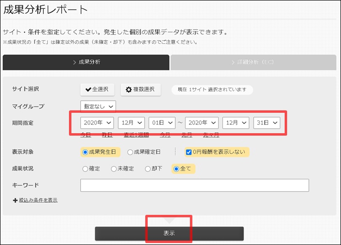Select the 成果発生日 radio button

coord(85,152)
